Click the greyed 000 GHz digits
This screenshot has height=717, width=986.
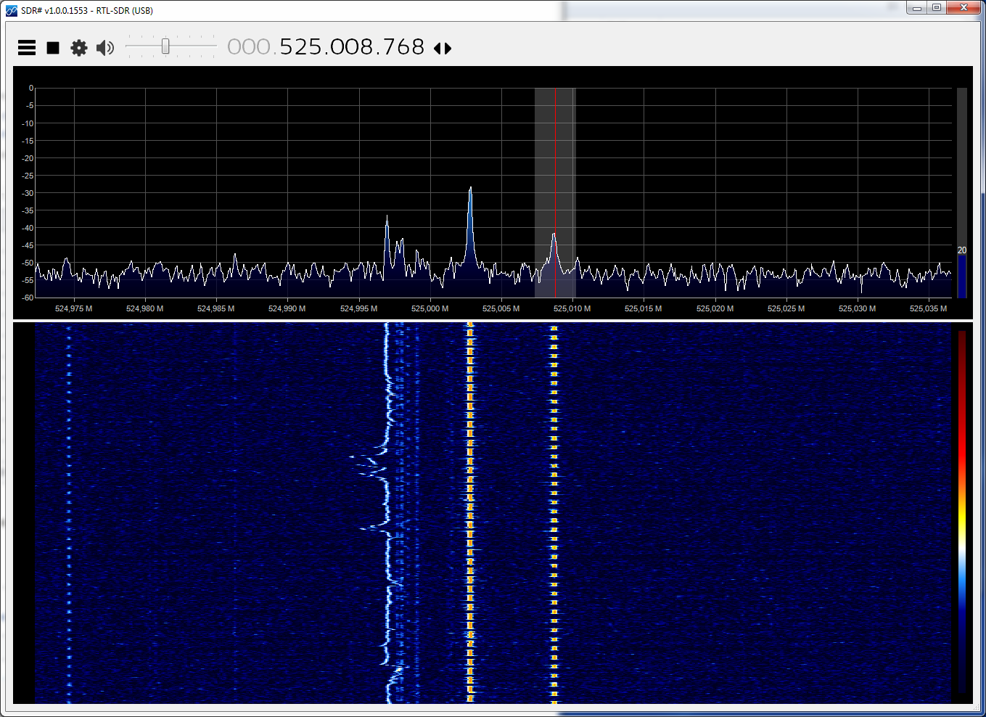tap(249, 47)
